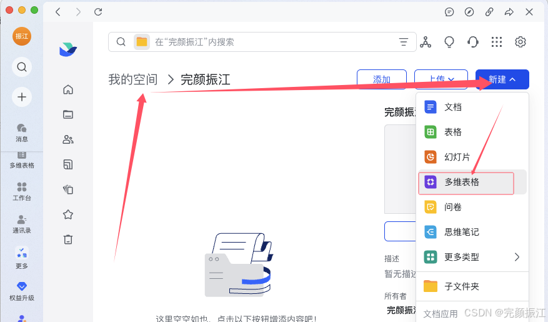Select 多维表格 from the new menu

point(472,182)
